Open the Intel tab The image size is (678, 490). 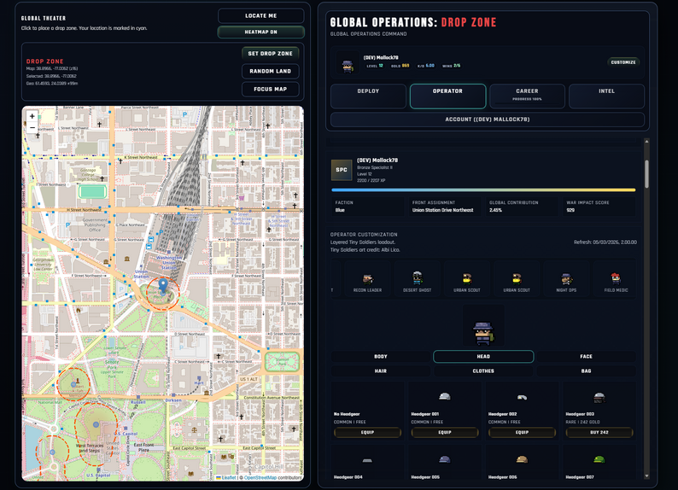point(606,96)
